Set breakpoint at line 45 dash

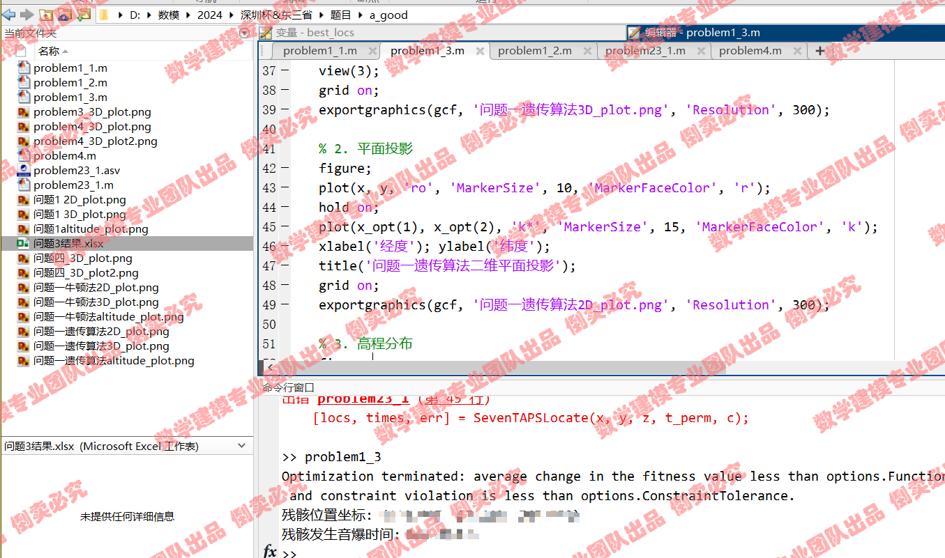click(285, 227)
